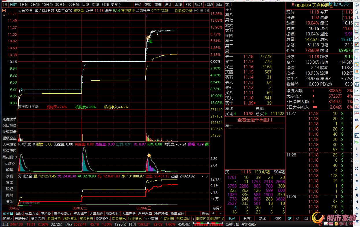The image size is (360, 227).
Task: Toggle the 重播 replay option in toolbar
Action: 158,5
